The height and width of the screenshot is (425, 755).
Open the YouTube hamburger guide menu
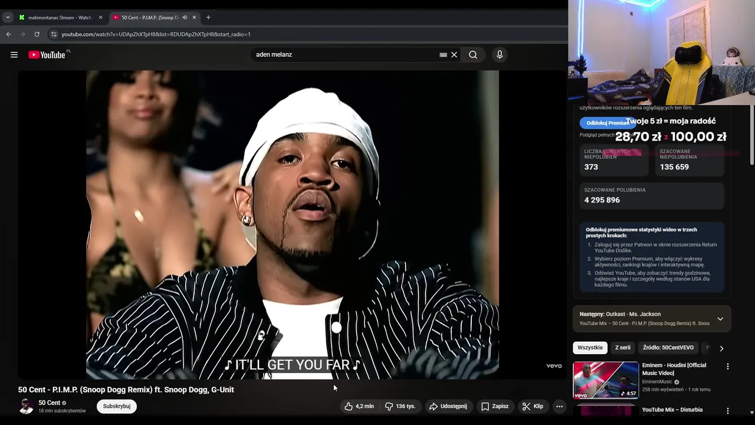pyautogui.click(x=14, y=55)
